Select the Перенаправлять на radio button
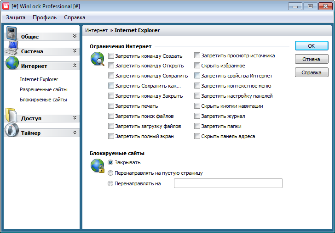335x233 pixels. [x=110, y=183]
